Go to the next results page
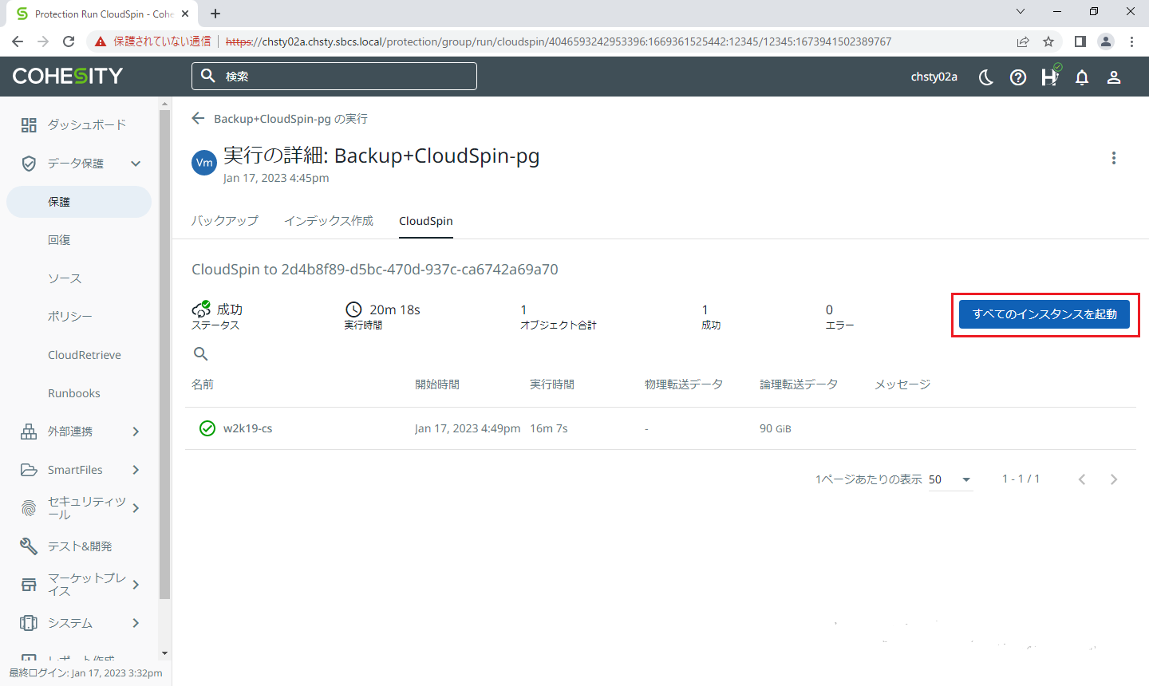This screenshot has height=686, width=1149. tap(1114, 479)
